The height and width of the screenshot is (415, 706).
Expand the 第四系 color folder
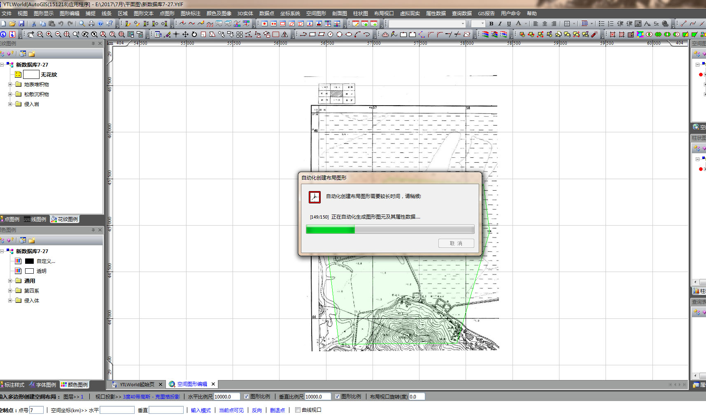click(10, 290)
